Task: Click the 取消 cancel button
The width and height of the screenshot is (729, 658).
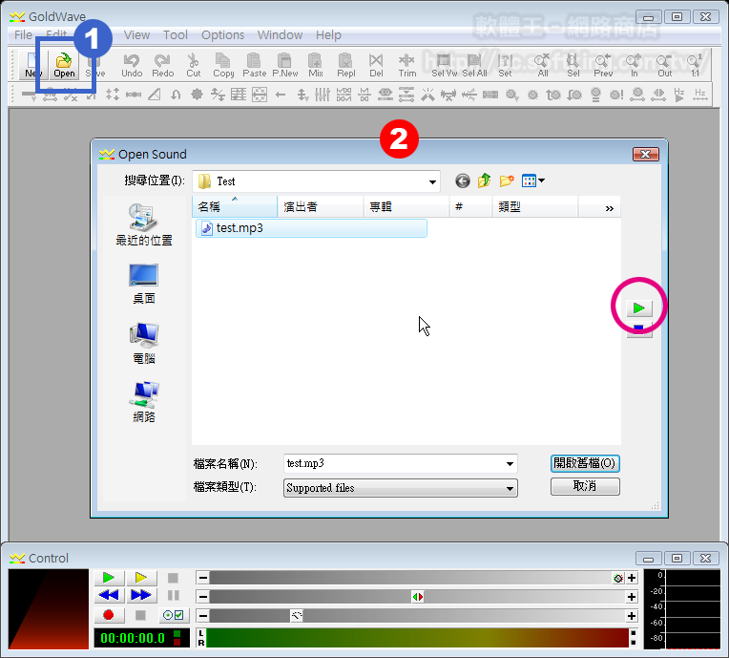Action: [x=585, y=486]
